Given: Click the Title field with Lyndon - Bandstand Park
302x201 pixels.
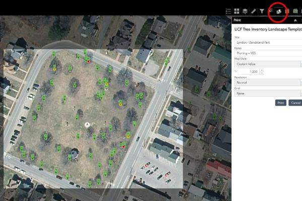Looking at the screenshot, I should [268, 42].
